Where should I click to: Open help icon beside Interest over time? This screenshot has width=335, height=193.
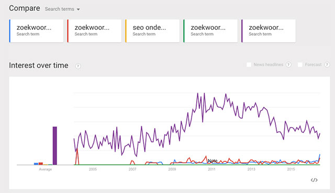tap(78, 66)
